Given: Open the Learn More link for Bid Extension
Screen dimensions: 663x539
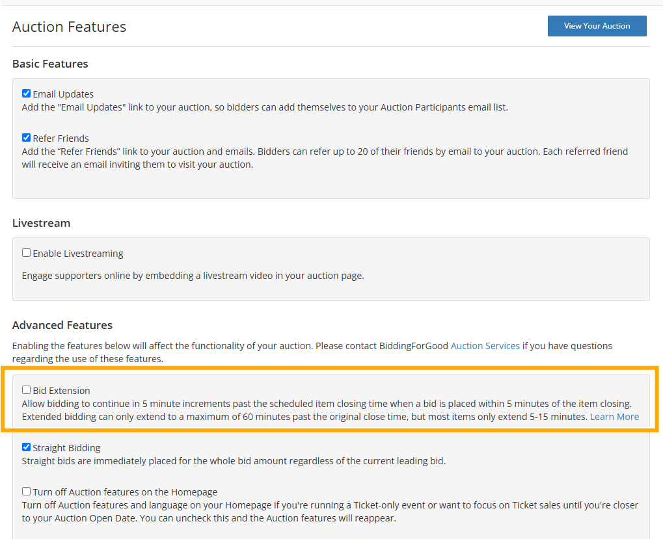Looking at the screenshot, I should [614, 416].
